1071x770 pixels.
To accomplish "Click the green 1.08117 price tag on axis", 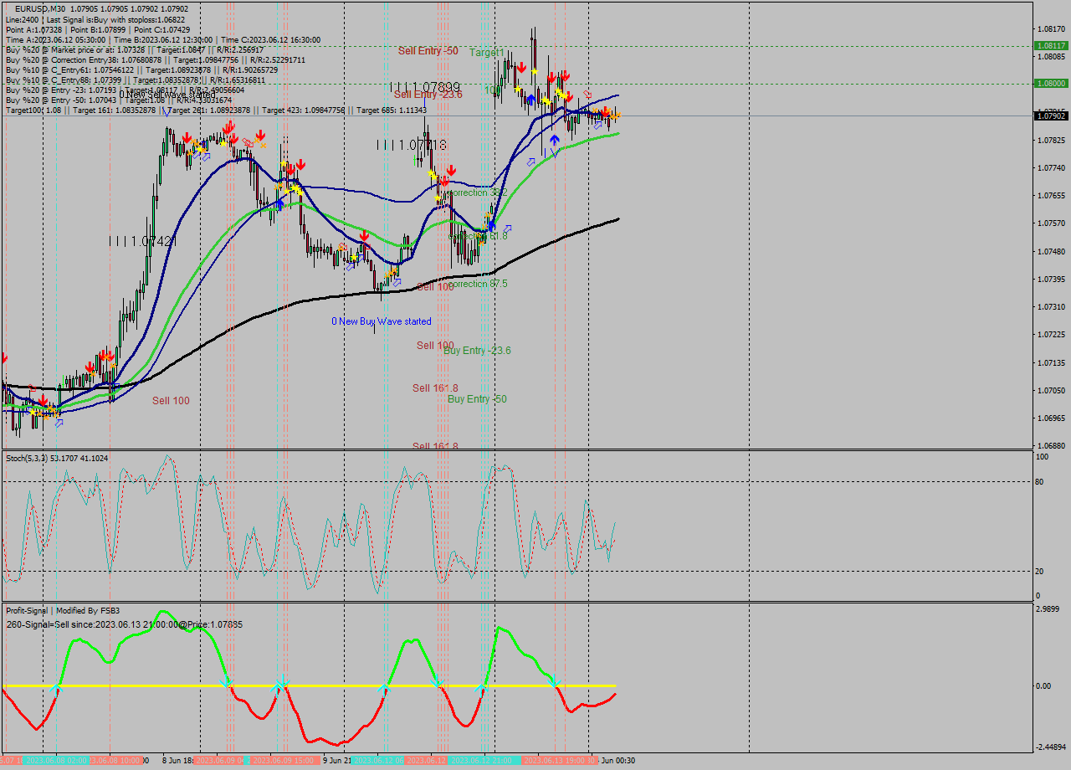I will pyautogui.click(x=1051, y=46).
